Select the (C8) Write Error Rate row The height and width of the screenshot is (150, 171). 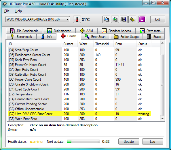pos(80,119)
